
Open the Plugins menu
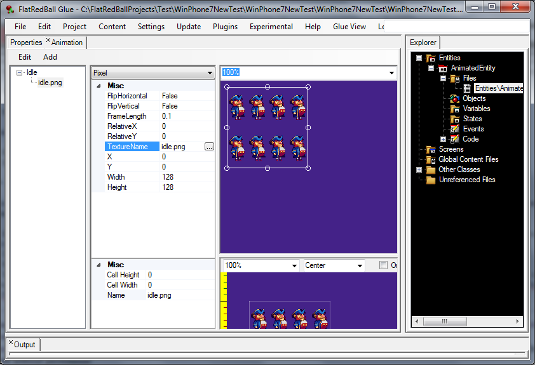(226, 27)
